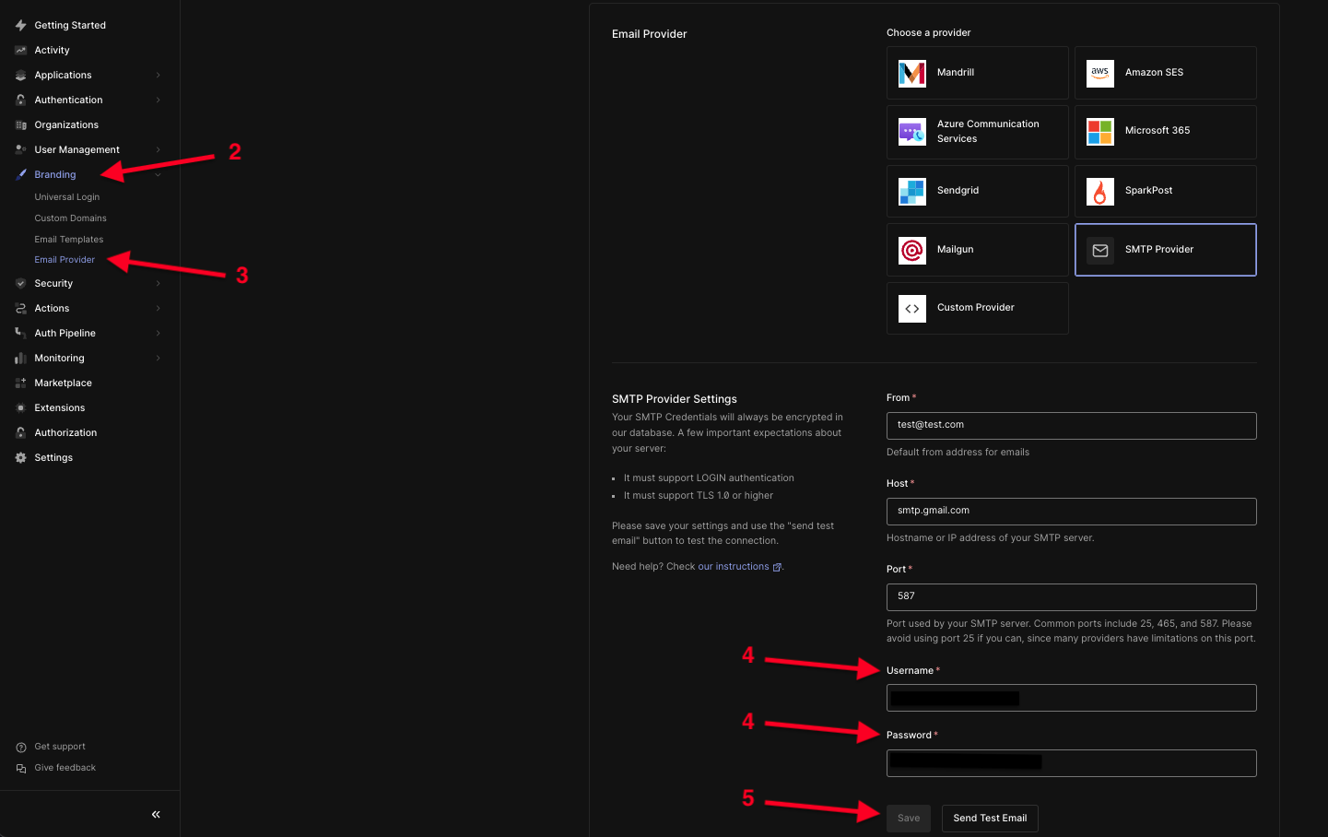Open the Marketplace menu item
The width and height of the screenshot is (1328, 837).
pos(64,383)
